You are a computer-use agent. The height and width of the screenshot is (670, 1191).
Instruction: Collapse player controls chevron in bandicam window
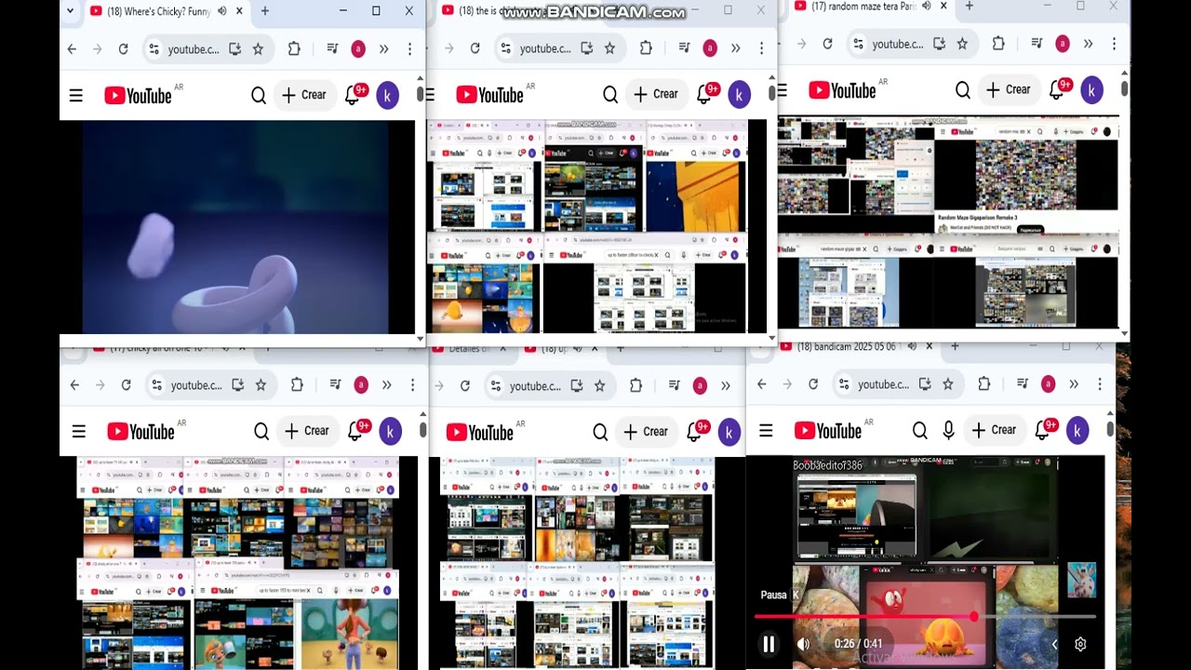tap(1054, 644)
